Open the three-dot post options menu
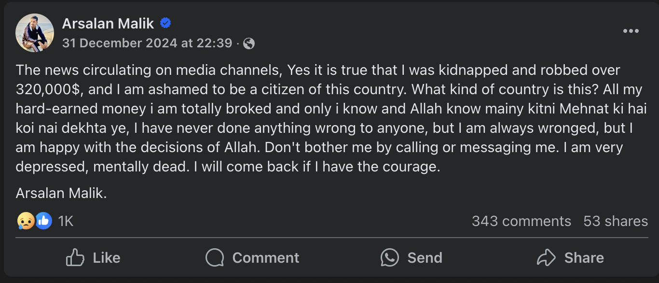This screenshot has height=283, width=659. 631,31
